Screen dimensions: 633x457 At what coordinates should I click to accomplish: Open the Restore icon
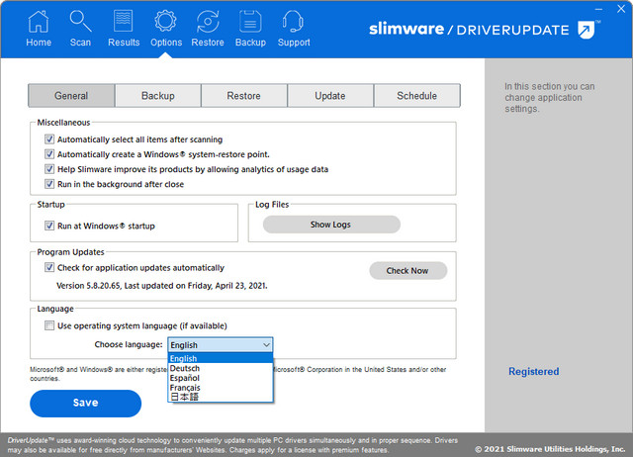point(208,21)
